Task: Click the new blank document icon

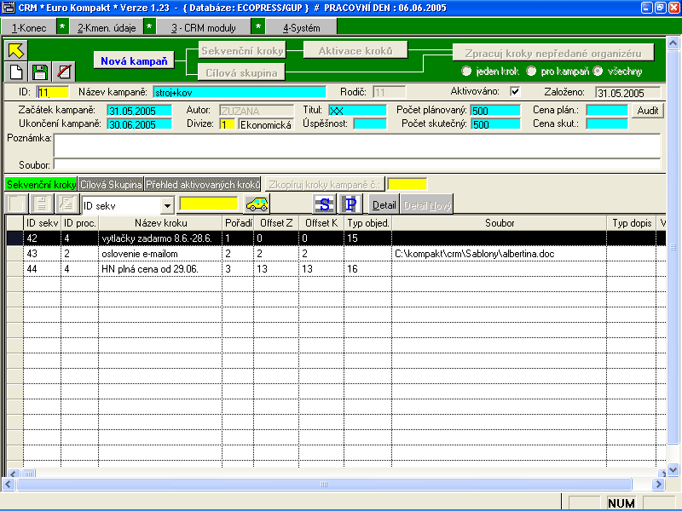Action: (x=16, y=72)
